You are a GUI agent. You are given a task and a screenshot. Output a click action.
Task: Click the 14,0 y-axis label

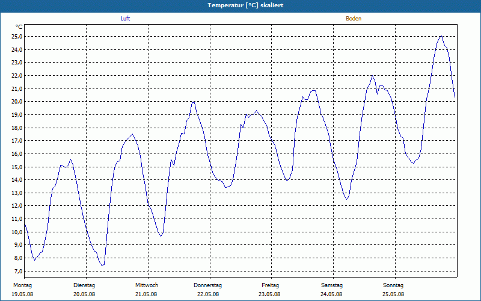[x=17, y=180]
